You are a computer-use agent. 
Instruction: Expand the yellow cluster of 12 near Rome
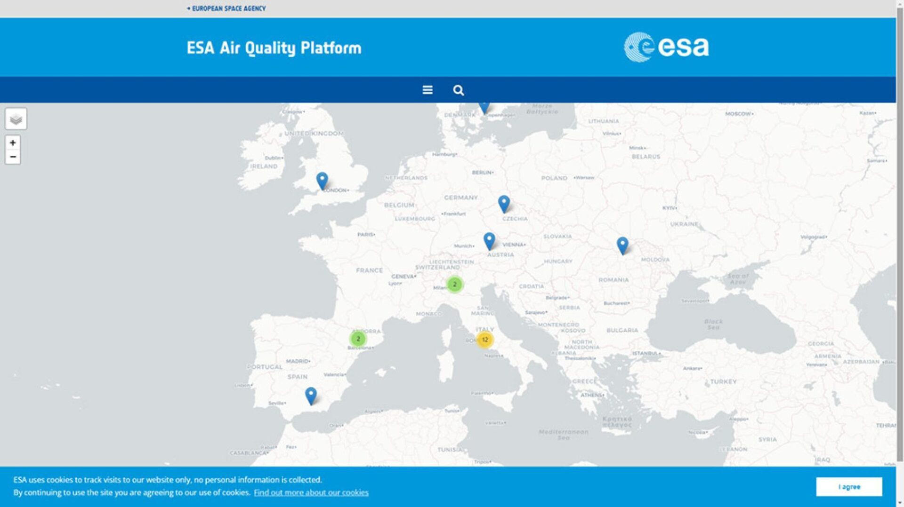pyautogui.click(x=485, y=340)
